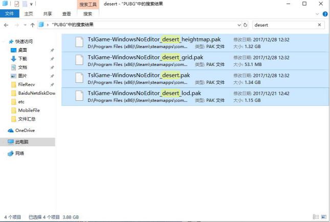Select the 搜索 ribbon tab
This screenshot has height=222, width=330.
[x=87, y=14]
